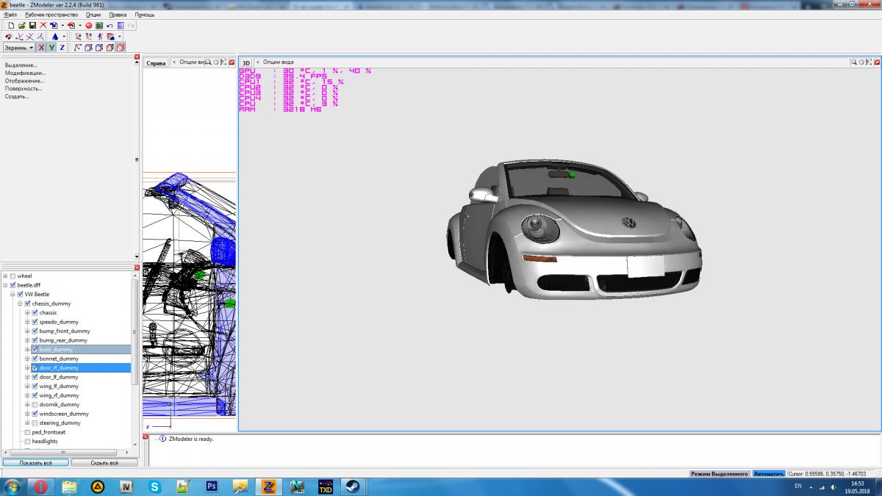Toggle the Z axis constraint button
Viewport: 882px width, 496px height.
point(62,48)
